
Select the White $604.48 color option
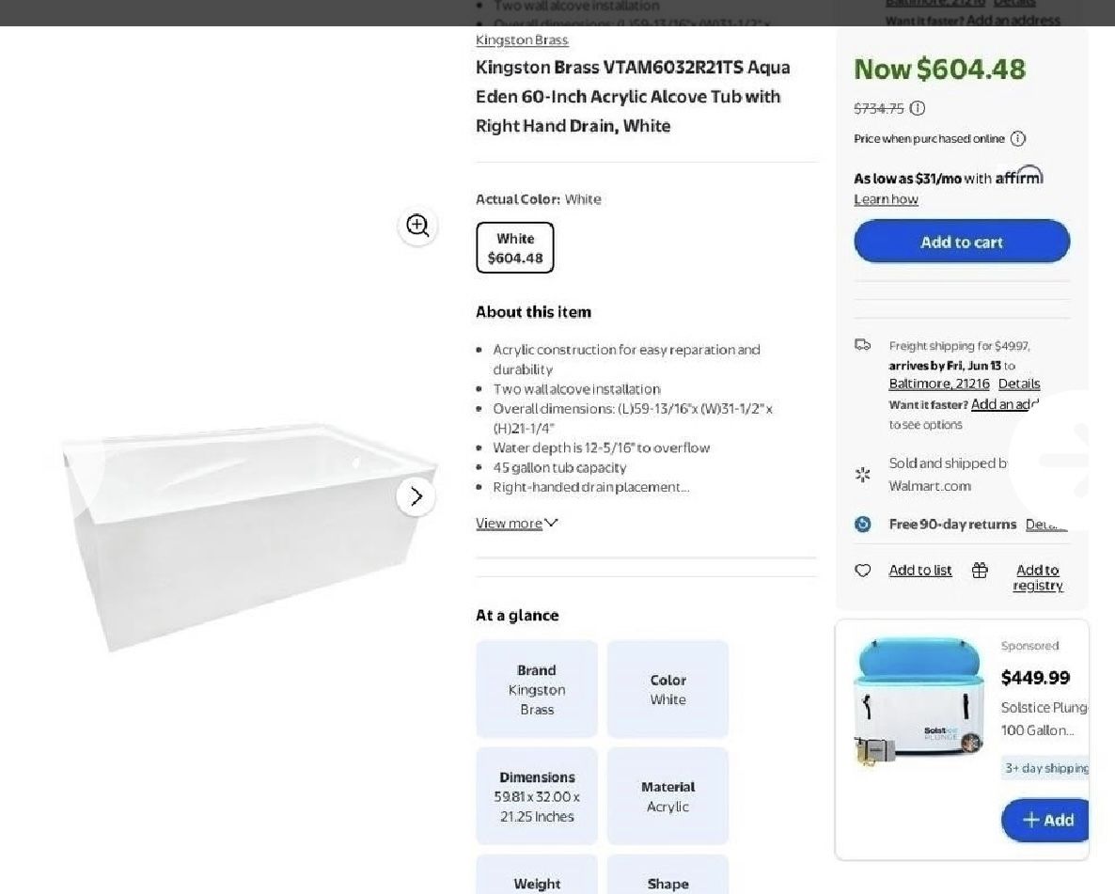point(515,248)
